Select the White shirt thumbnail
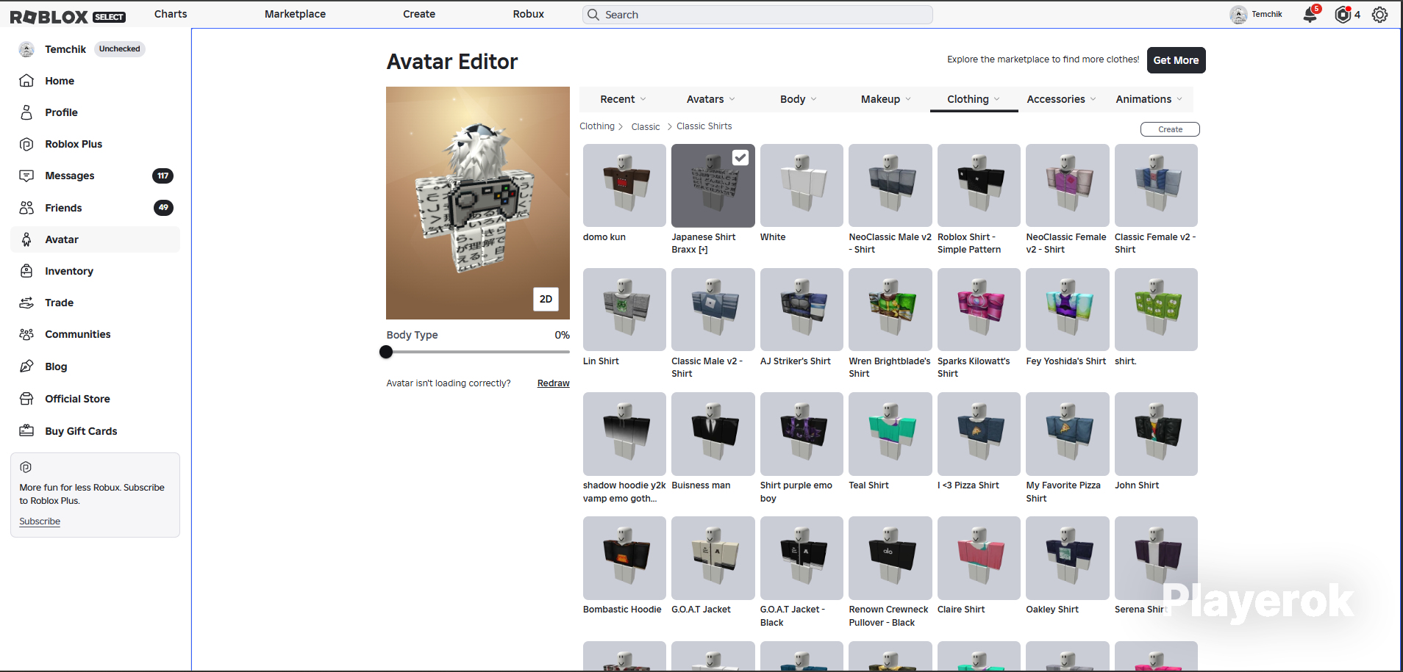 pos(802,185)
